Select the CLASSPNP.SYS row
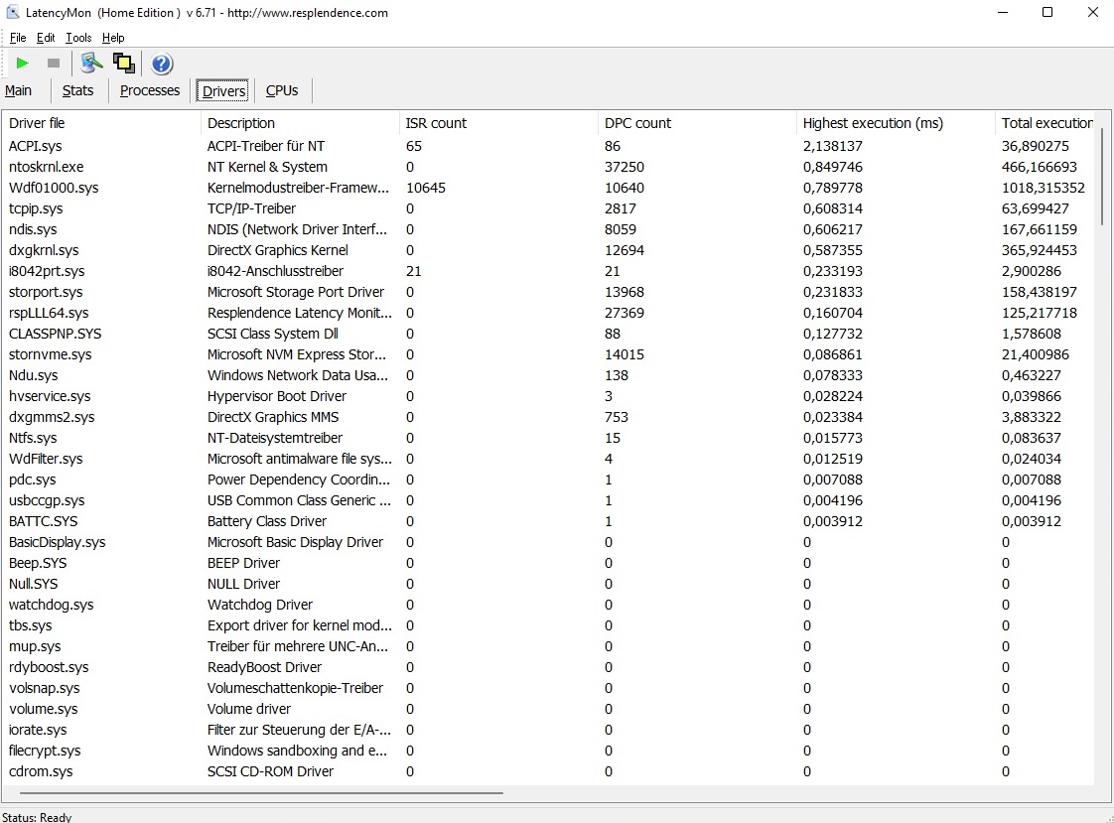 (548, 334)
